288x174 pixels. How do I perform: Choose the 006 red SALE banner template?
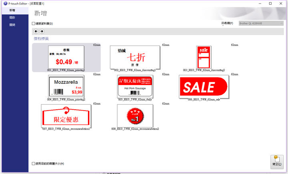pos(204,86)
